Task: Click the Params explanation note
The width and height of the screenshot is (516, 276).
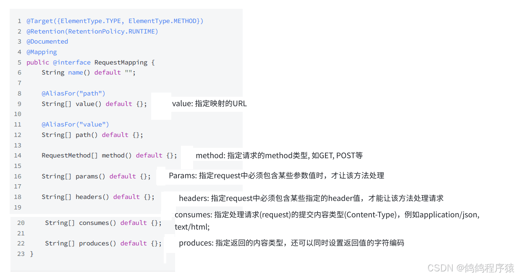Action: click(x=277, y=175)
